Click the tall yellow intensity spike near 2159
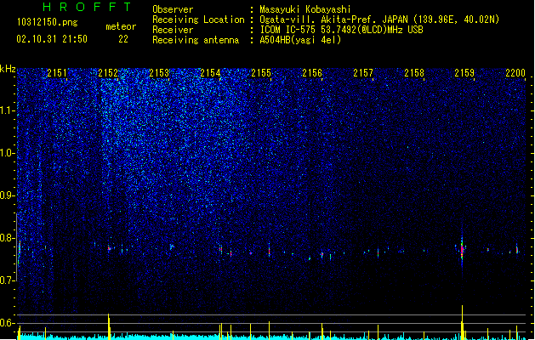This screenshot has width=535, height=340. 463,322
